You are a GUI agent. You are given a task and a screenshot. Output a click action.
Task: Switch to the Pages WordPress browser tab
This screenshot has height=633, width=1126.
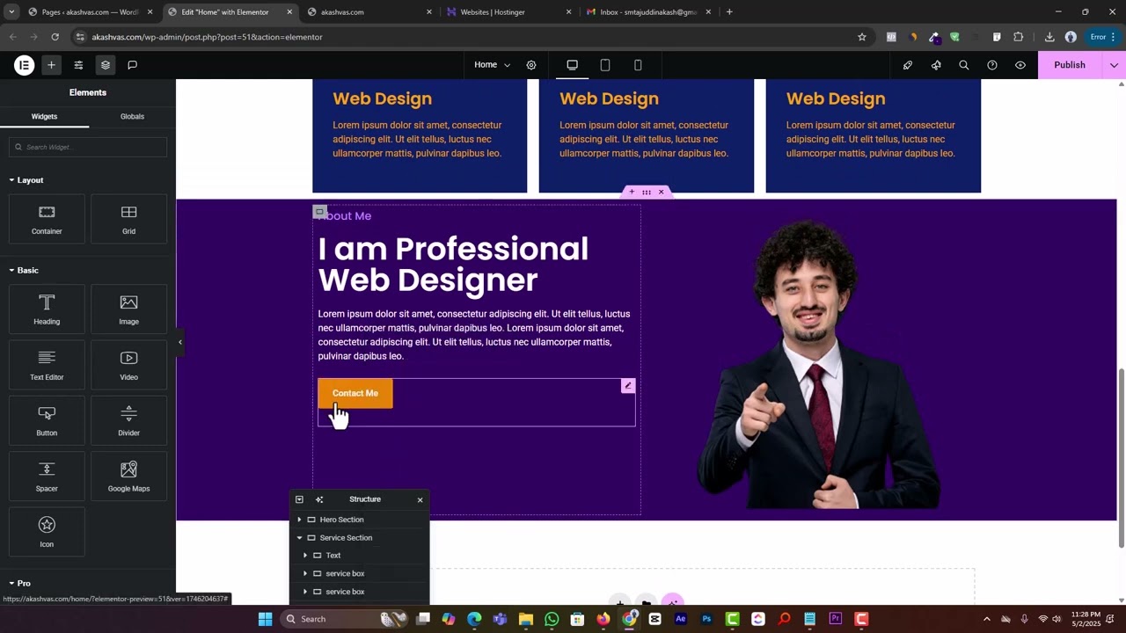click(x=91, y=12)
